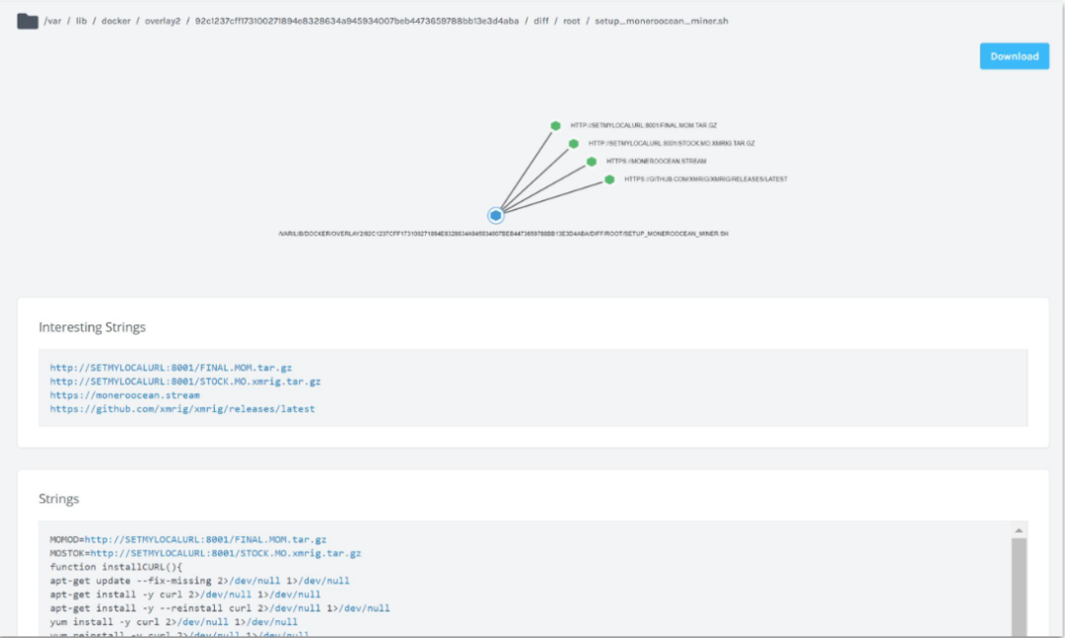This screenshot has width=1065, height=638.
Task: Click the 'apt-get install -y curl' line
Action: click(184, 595)
